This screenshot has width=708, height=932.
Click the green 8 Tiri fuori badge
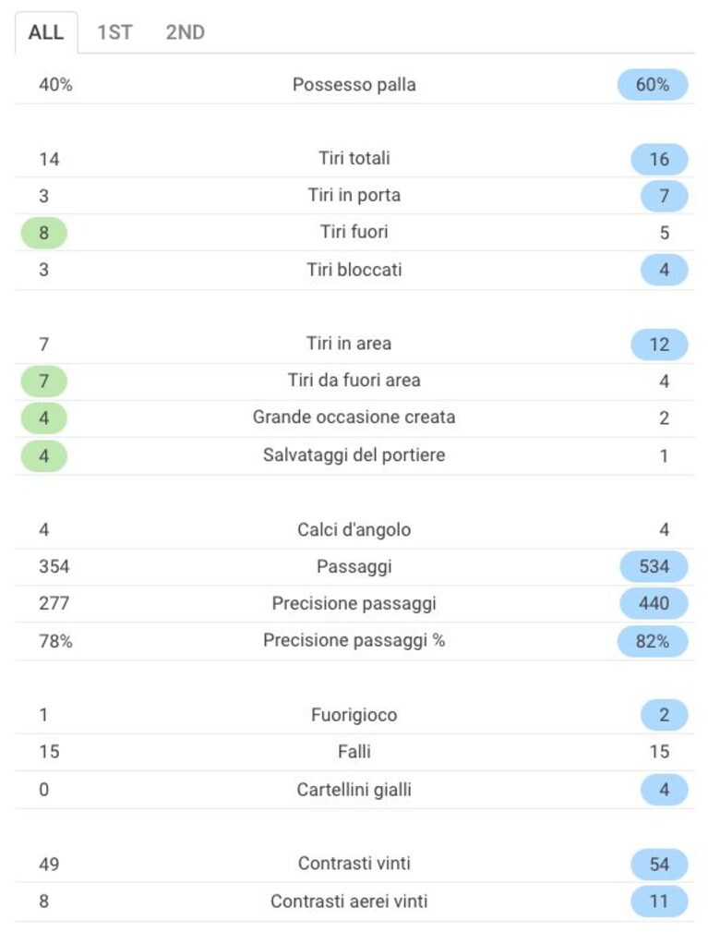click(x=44, y=233)
